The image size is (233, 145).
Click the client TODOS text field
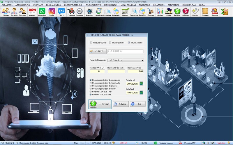(x=126, y=51)
